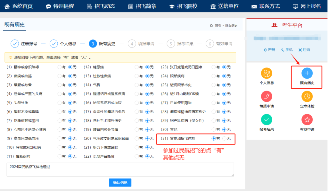Open the 有效申请 star icon

(x=307, y=120)
